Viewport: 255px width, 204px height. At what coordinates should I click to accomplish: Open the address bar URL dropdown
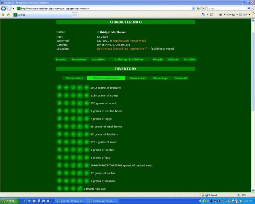click(193, 8)
